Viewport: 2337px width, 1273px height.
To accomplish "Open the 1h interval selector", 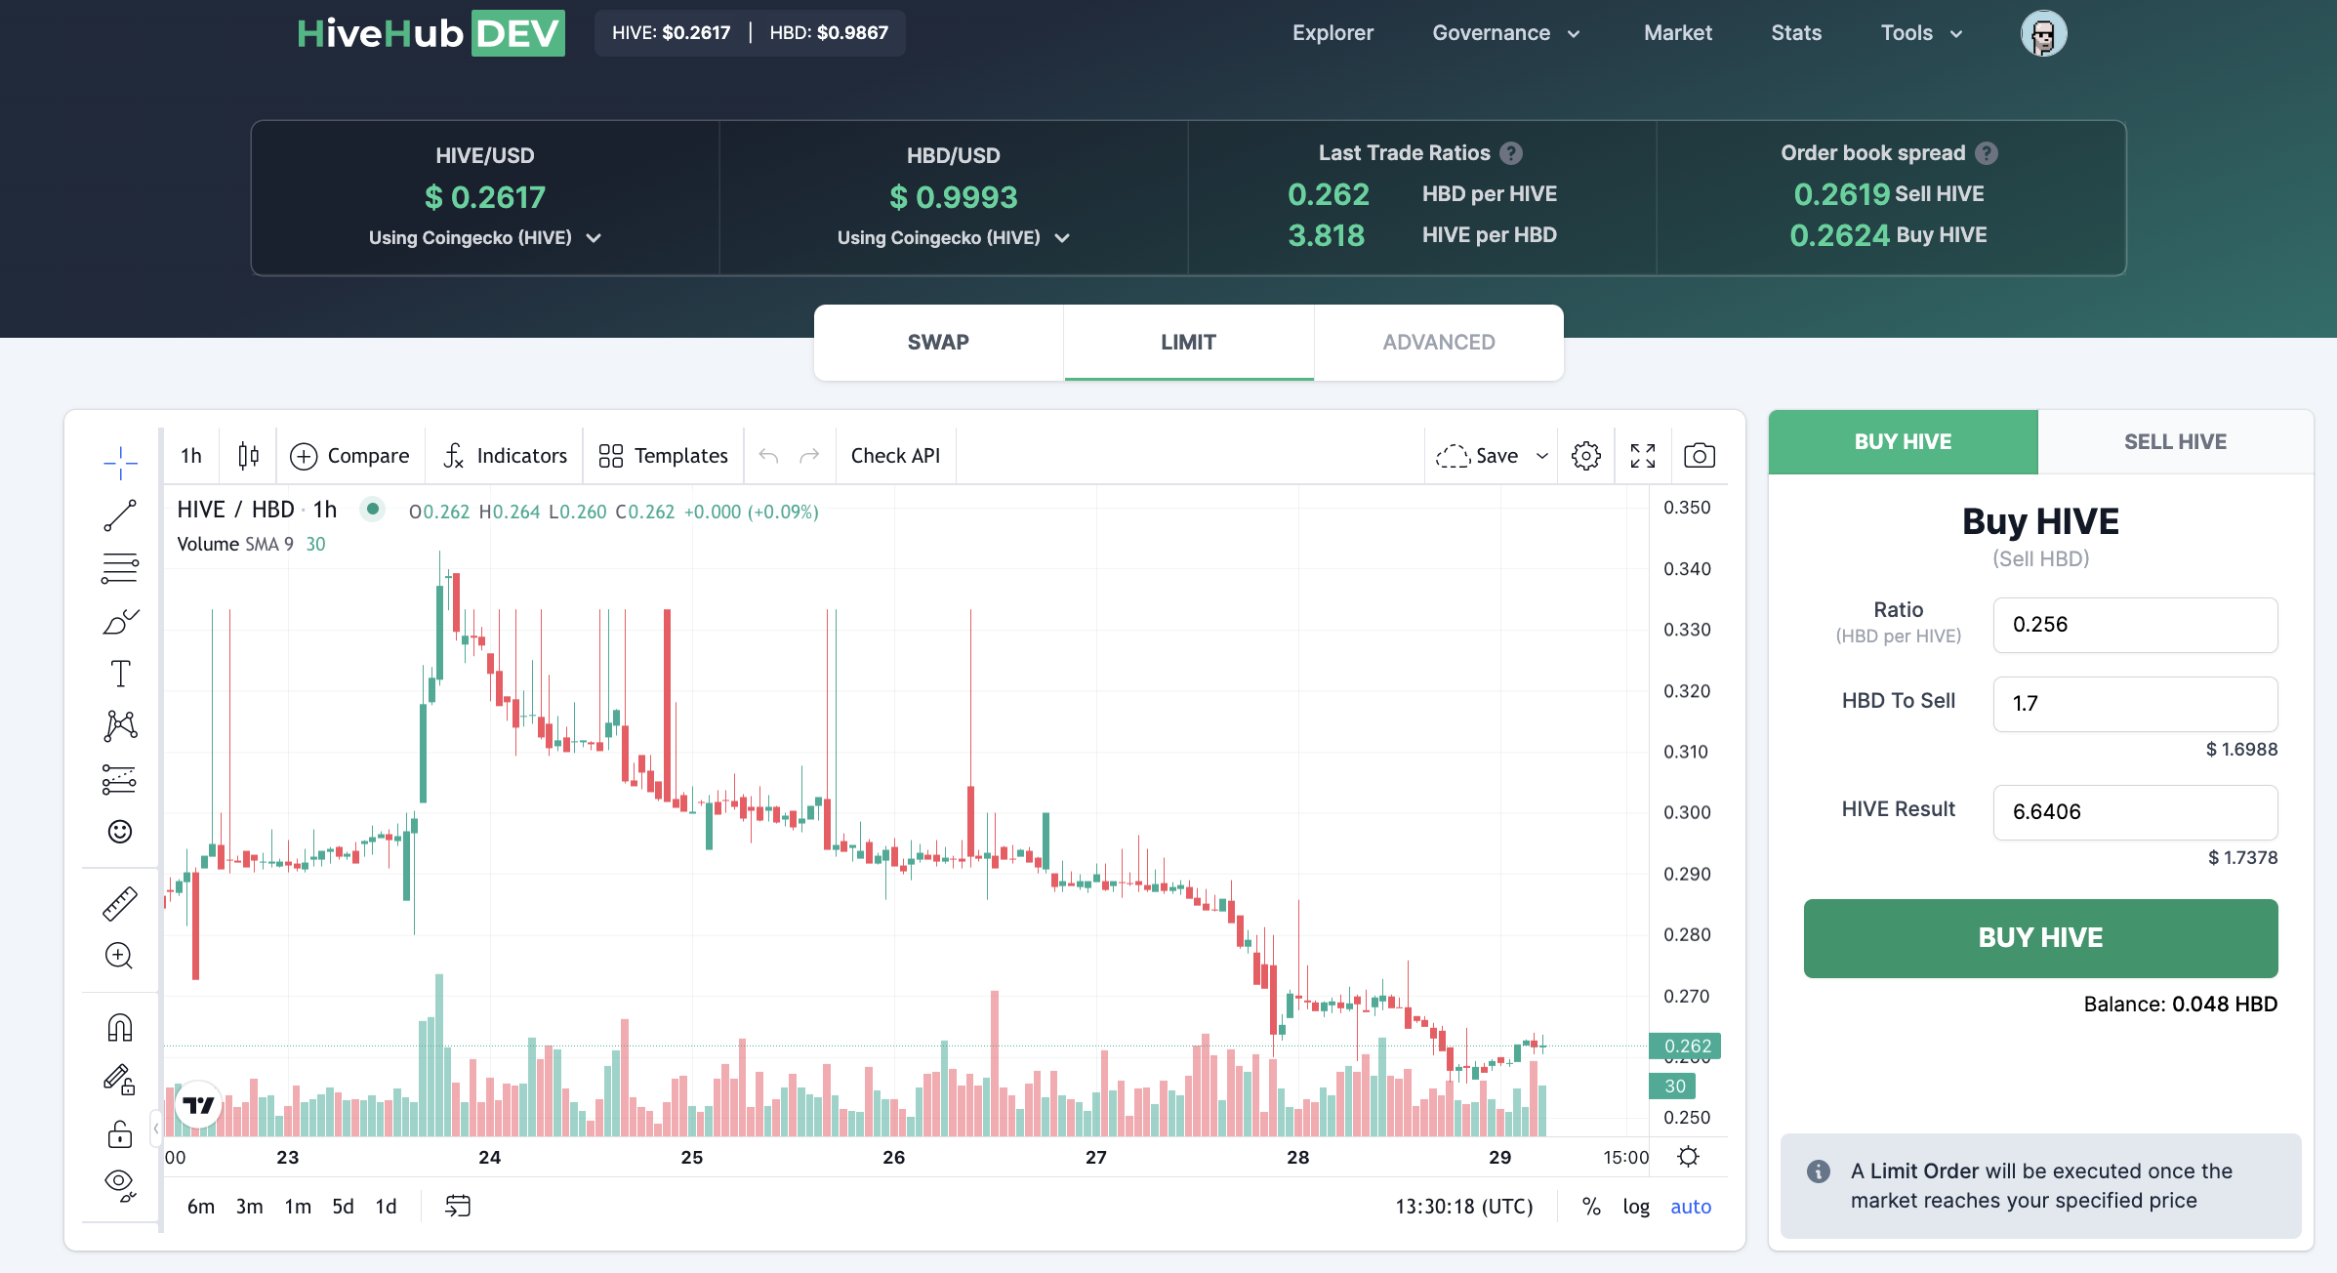I will pos(191,456).
